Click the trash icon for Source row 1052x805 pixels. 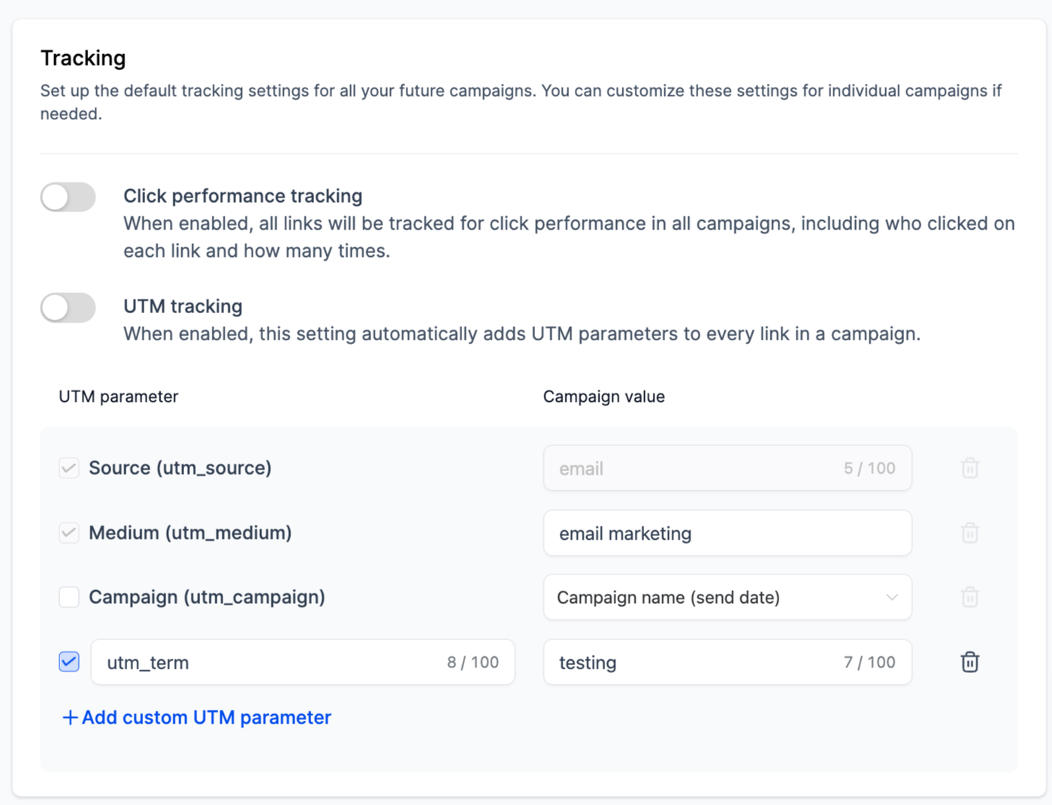point(969,469)
